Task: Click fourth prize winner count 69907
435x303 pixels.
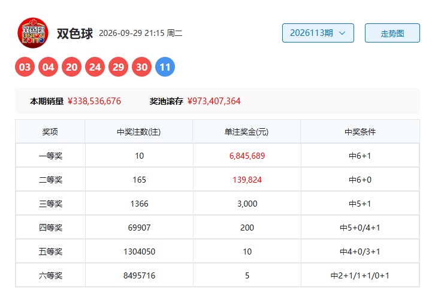Action: tap(139, 228)
